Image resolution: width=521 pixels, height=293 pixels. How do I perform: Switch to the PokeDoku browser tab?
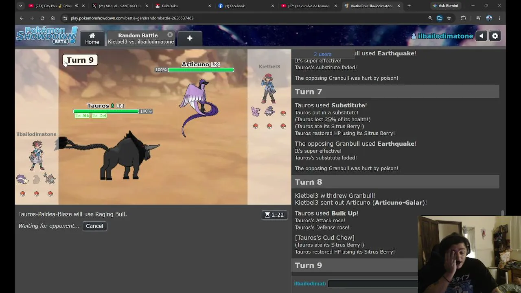coord(183,6)
